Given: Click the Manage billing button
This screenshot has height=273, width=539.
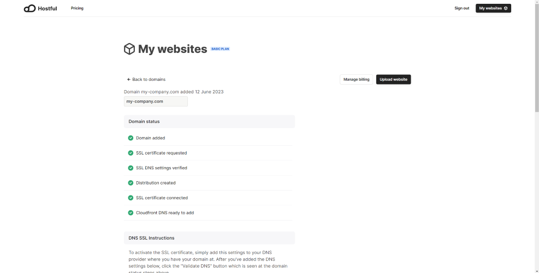Looking at the screenshot, I should coord(356,79).
